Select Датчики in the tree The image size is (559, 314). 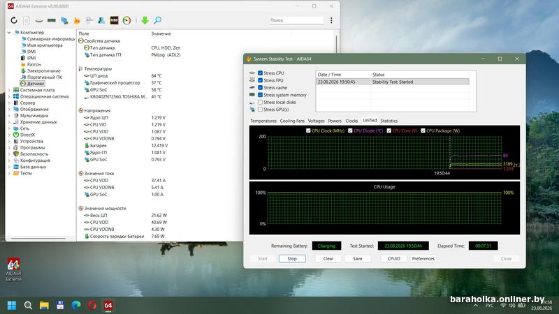click(x=36, y=84)
